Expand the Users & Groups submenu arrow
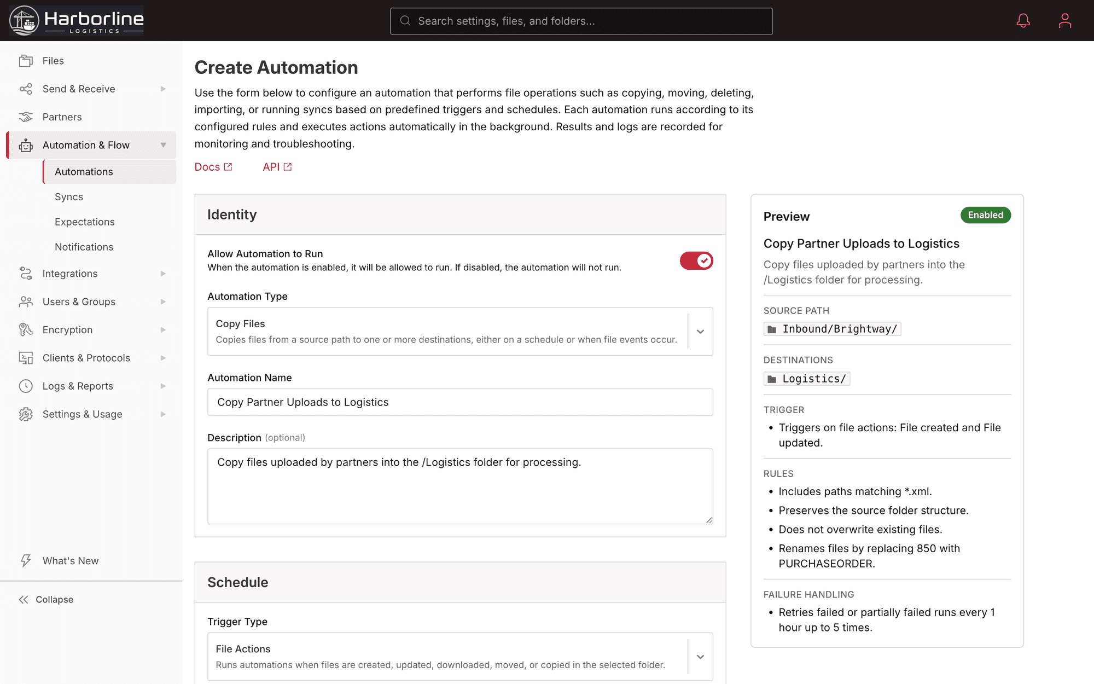The height and width of the screenshot is (684, 1094). coord(163,302)
